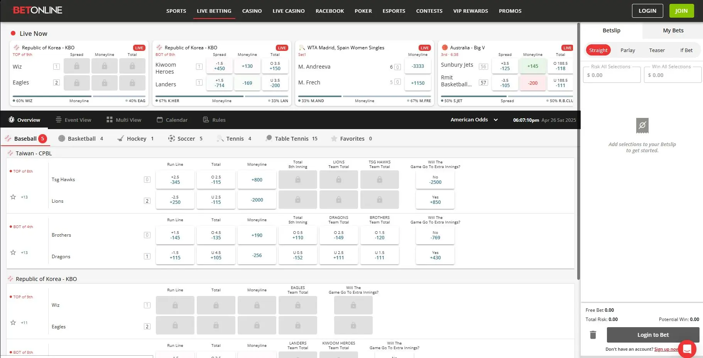Favorite the Wiz vs Eagles game star

tap(13, 323)
